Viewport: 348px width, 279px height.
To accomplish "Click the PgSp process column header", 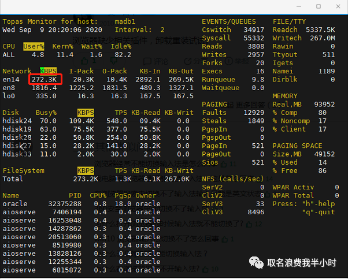I will (123, 196).
